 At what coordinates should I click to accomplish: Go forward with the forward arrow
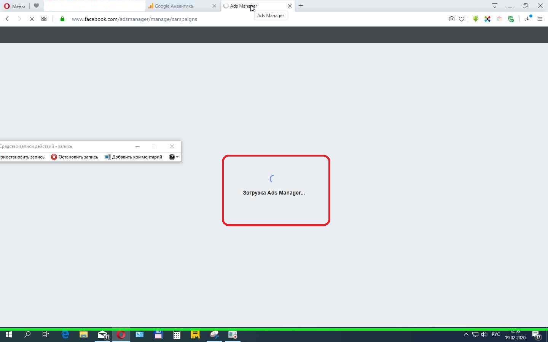(19, 19)
